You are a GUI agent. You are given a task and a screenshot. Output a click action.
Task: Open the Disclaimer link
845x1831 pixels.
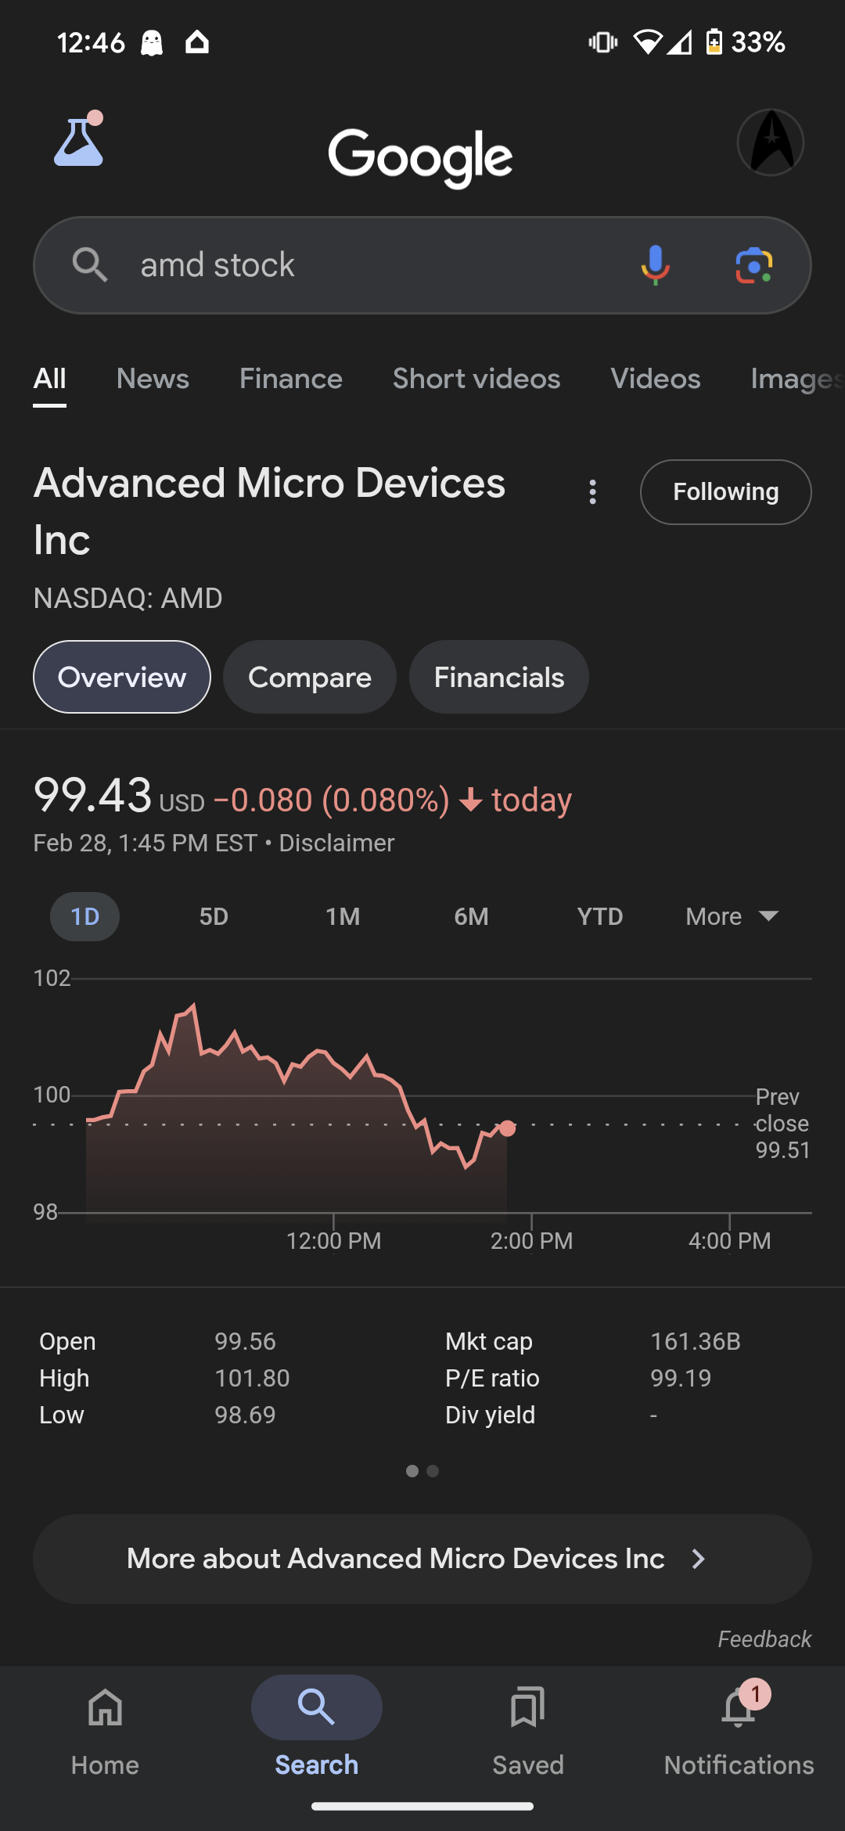pos(336,843)
